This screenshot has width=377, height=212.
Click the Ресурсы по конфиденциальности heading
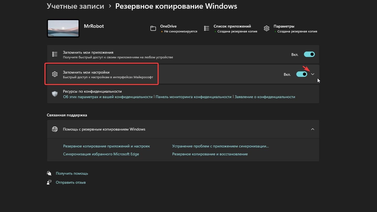(92, 91)
